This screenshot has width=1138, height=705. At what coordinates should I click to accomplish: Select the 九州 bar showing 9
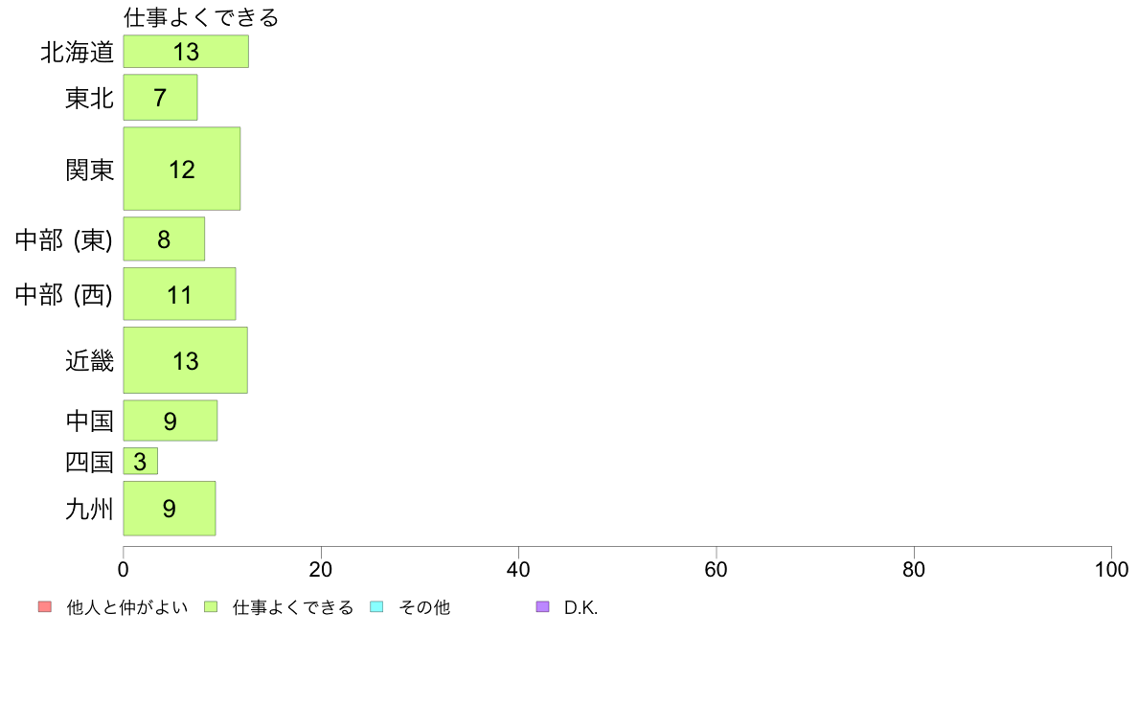(170, 509)
